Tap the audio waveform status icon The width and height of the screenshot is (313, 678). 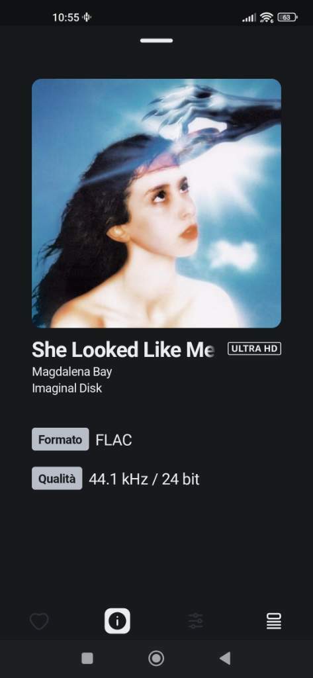(87, 17)
